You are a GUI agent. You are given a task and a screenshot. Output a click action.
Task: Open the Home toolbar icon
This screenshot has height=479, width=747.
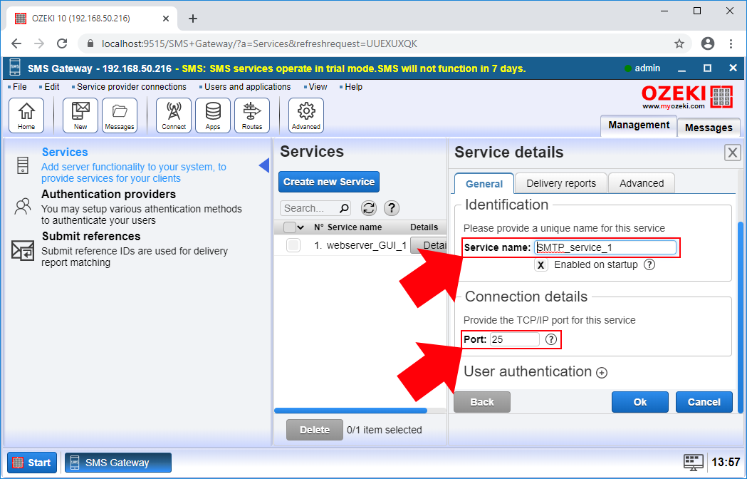tap(26, 115)
